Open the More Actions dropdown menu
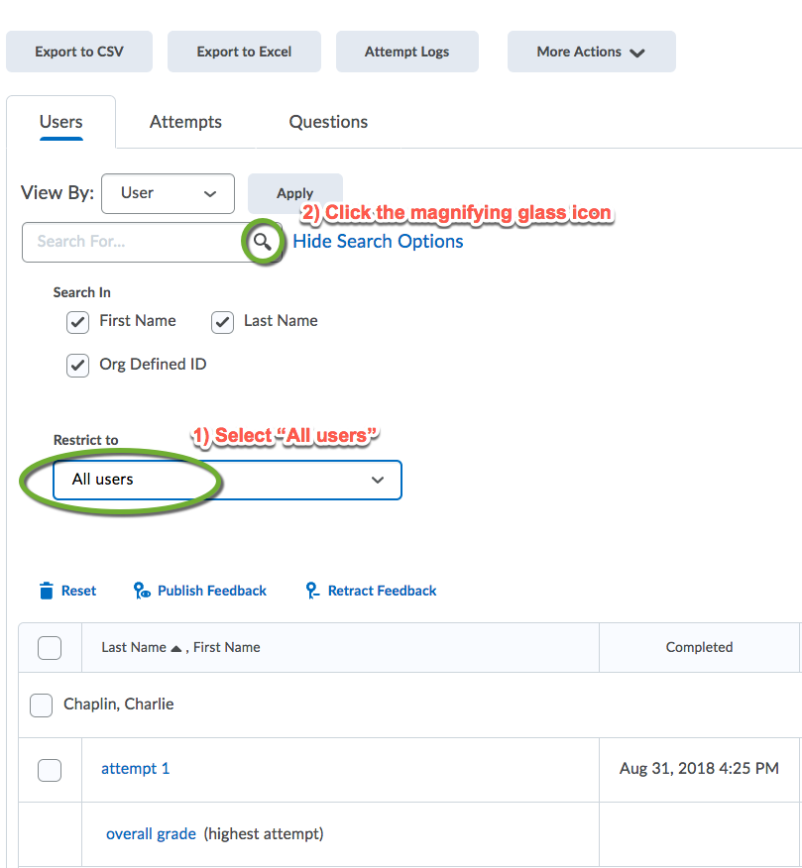 point(591,52)
